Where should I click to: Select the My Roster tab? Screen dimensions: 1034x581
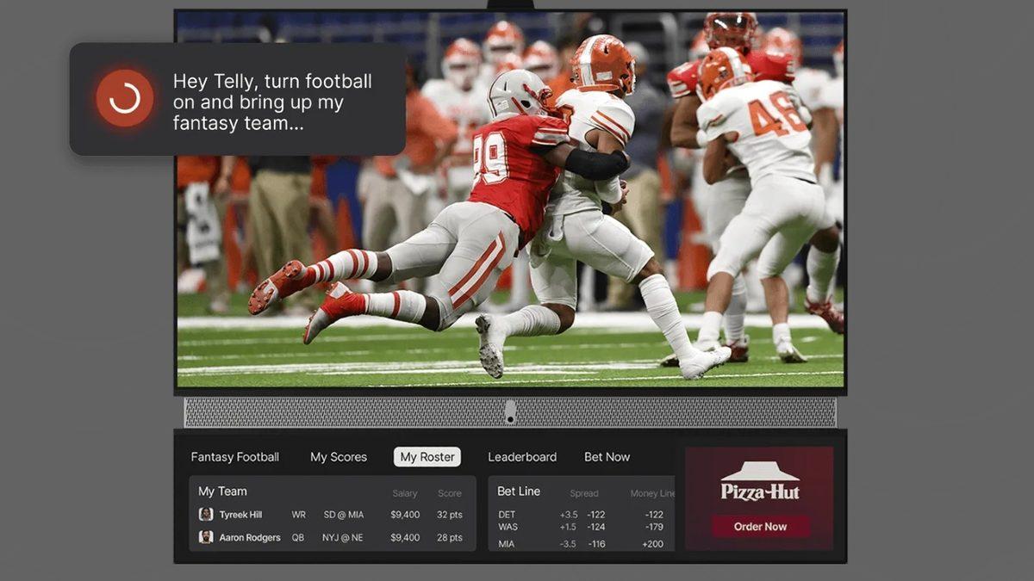click(427, 457)
